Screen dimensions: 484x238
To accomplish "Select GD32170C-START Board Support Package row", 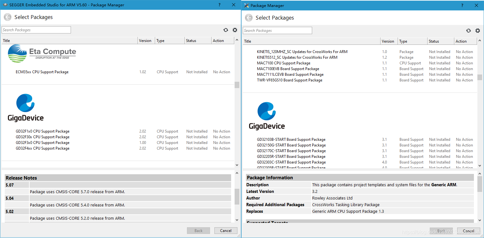I will 360,151.
